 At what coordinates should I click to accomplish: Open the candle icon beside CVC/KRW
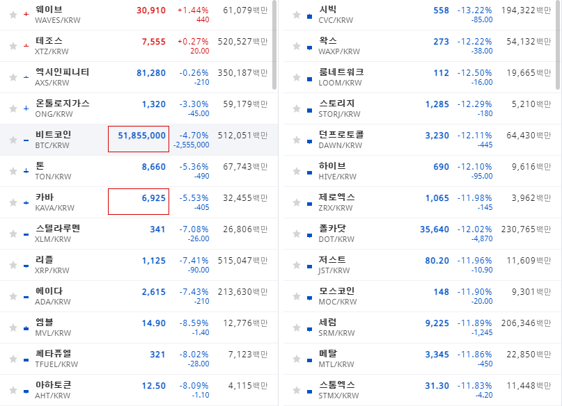pos(310,16)
